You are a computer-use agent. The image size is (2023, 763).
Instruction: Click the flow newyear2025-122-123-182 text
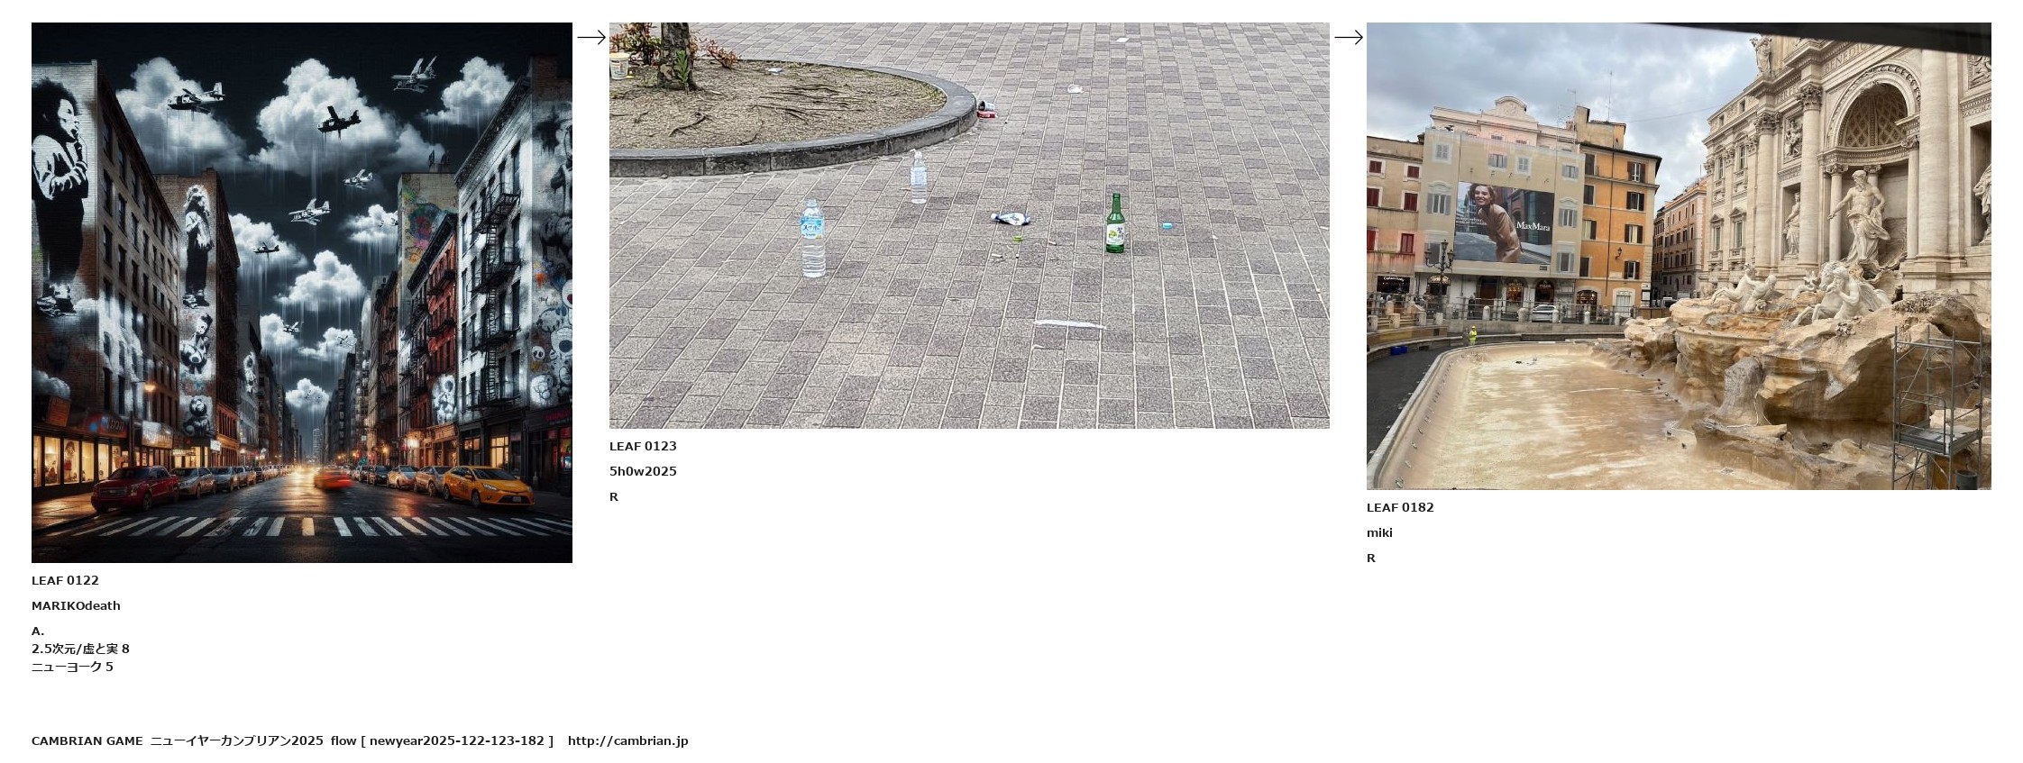pos(442,741)
